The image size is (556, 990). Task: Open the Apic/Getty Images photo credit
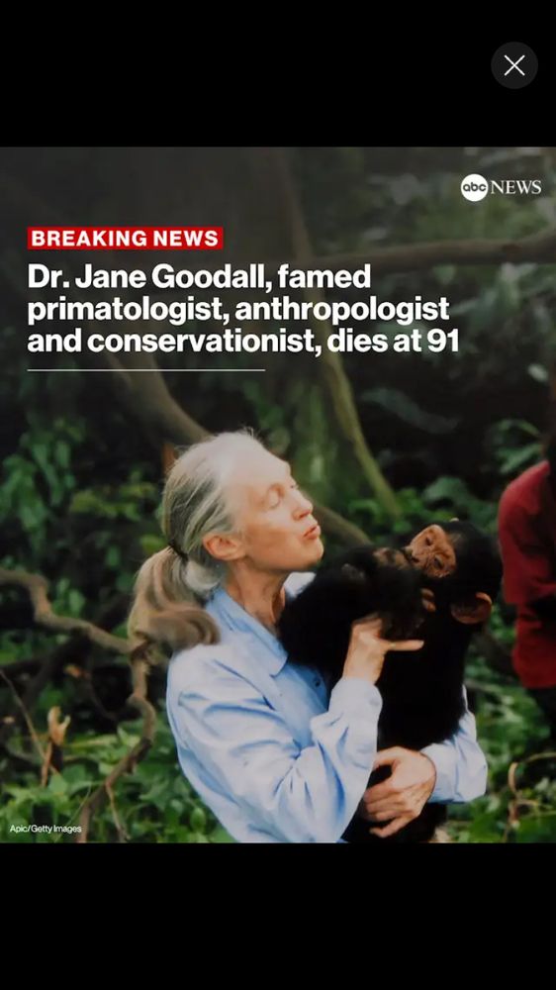point(46,829)
